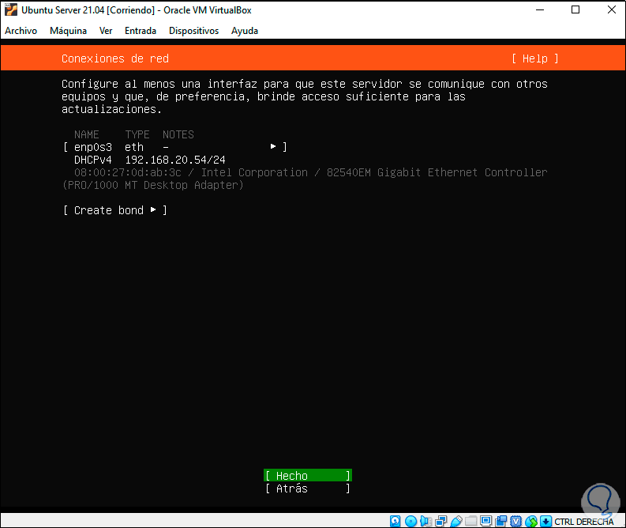
Task: Minimize the VirtualBox window
Action: click(x=540, y=10)
